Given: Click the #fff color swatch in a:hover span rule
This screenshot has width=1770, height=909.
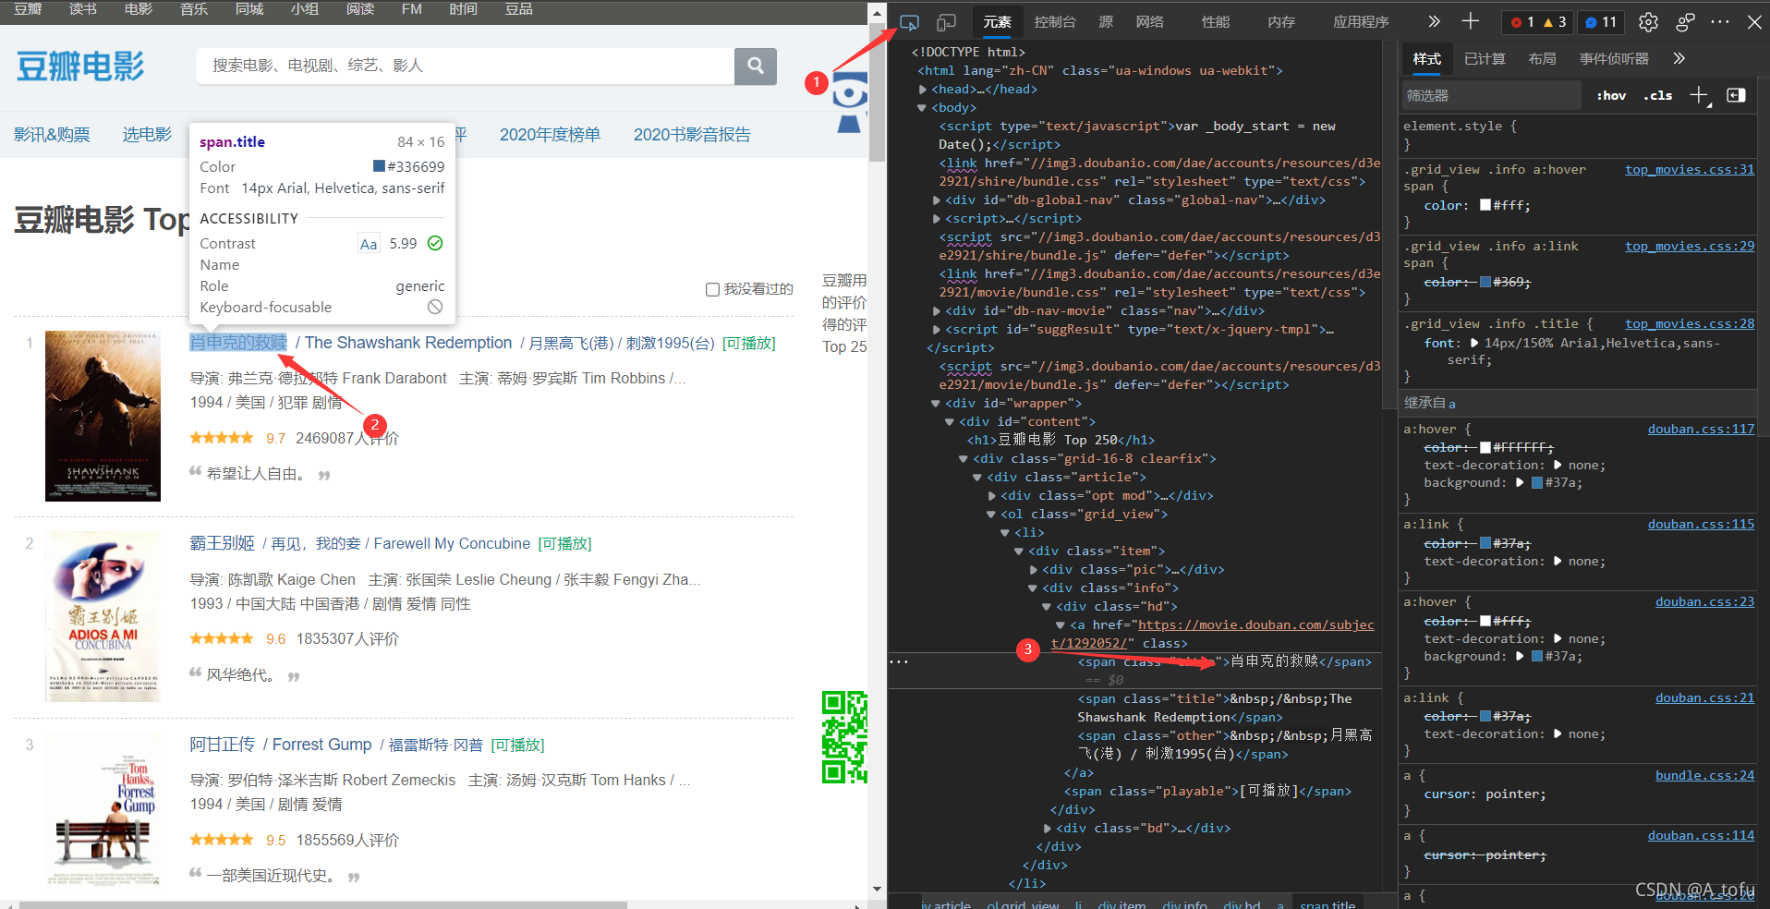Looking at the screenshot, I should tap(1485, 205).
